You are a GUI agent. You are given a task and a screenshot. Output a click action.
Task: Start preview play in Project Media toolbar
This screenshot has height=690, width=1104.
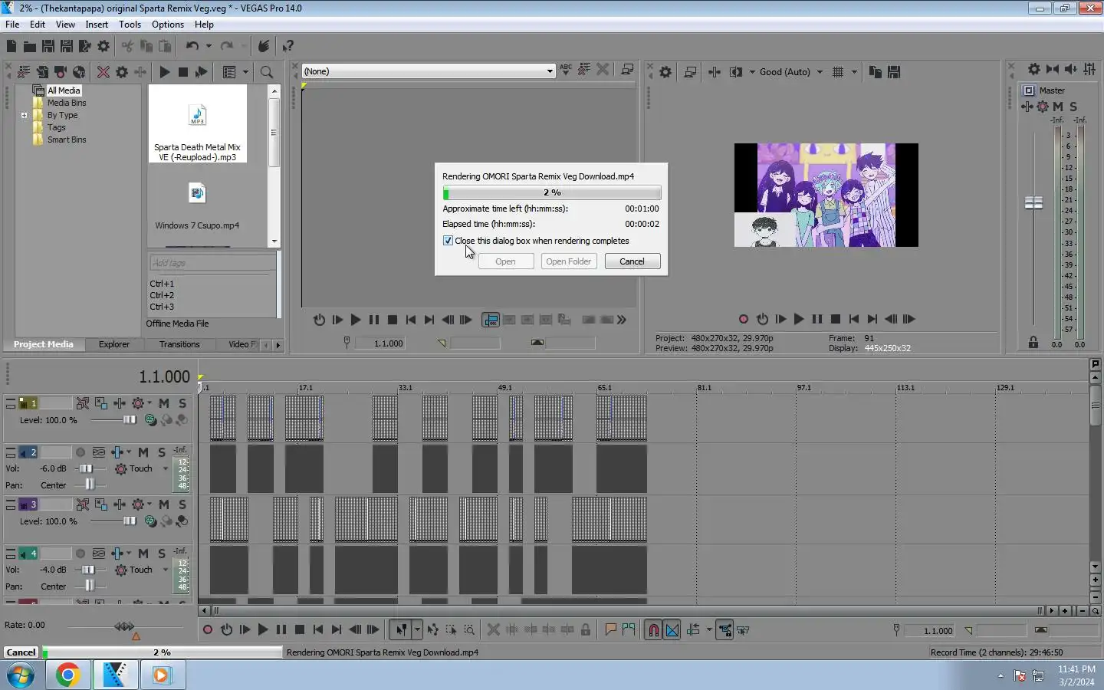tap(164, 72)
